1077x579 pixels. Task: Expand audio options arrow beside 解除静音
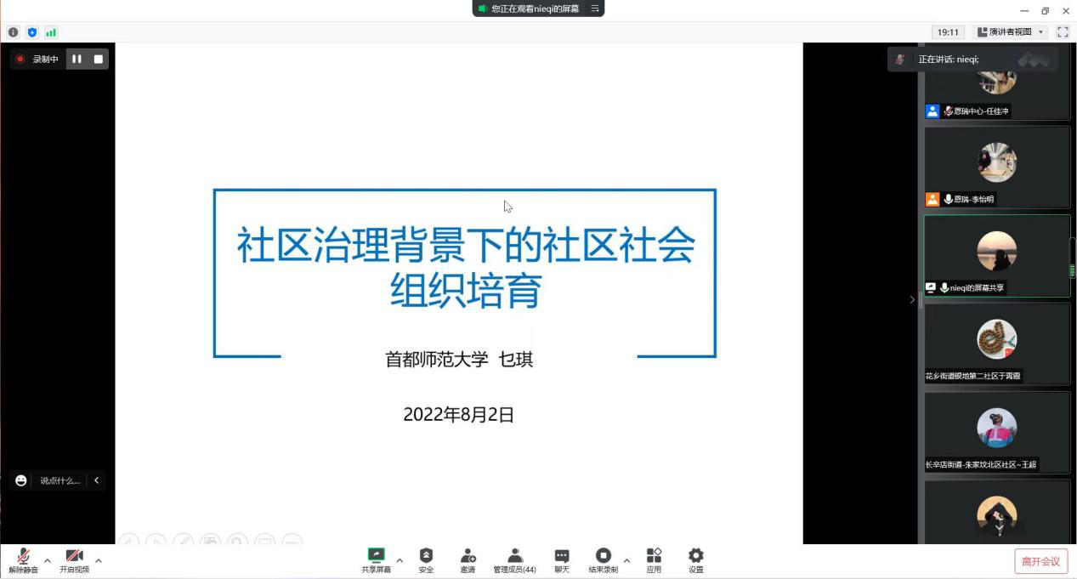point(48,560)
